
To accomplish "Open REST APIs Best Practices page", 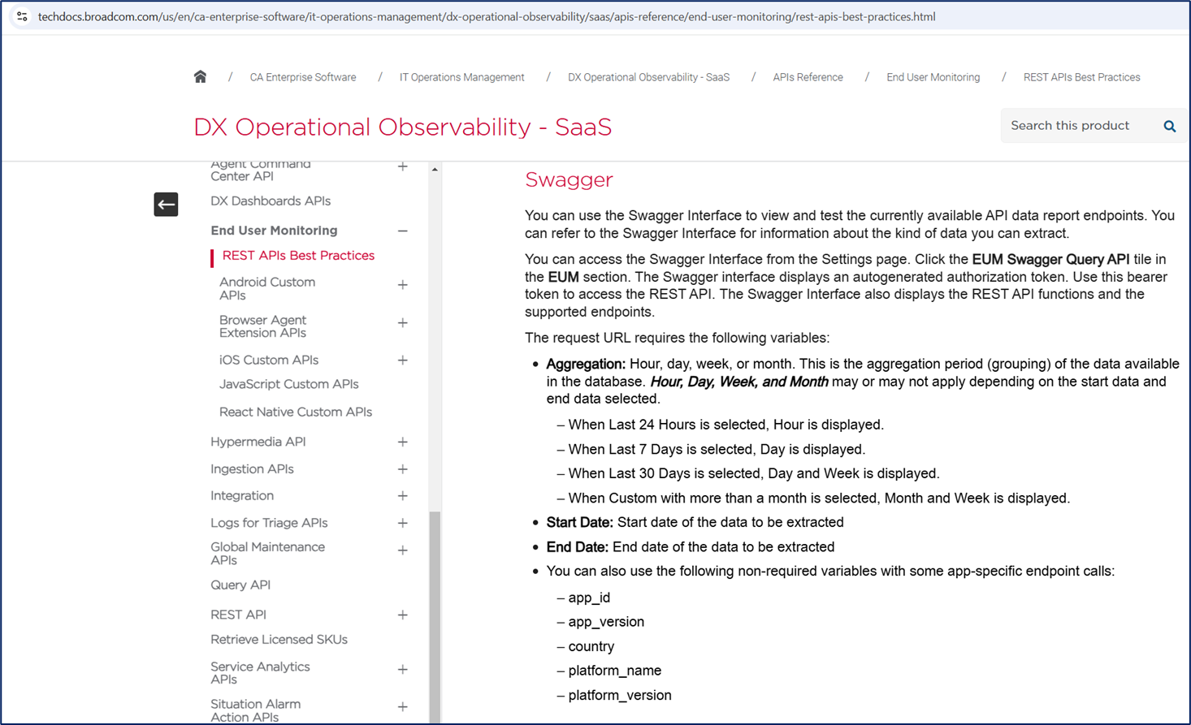I will (298, 256).
